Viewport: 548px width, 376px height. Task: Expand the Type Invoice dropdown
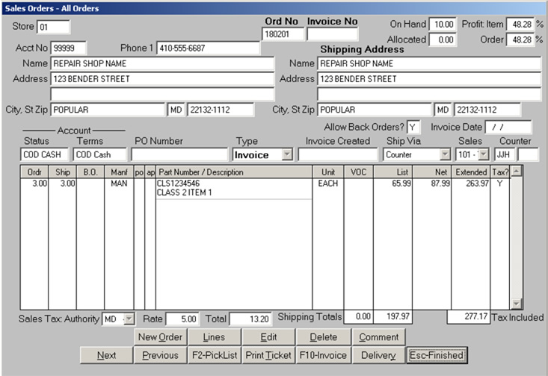[286, 154]
